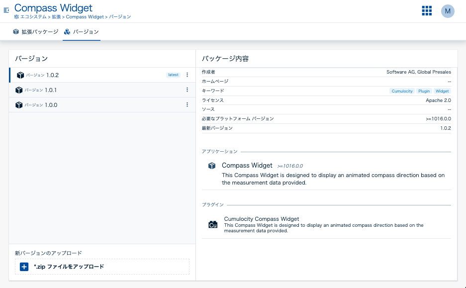This screenshot has height=288, width=466.
Task: Select version 1.0.0 row
Action: point(102,104)
